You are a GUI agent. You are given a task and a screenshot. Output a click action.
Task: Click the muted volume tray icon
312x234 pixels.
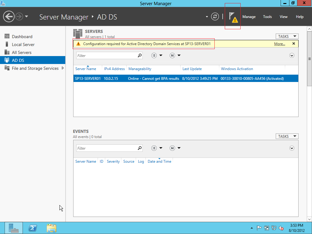click(281, 228)
